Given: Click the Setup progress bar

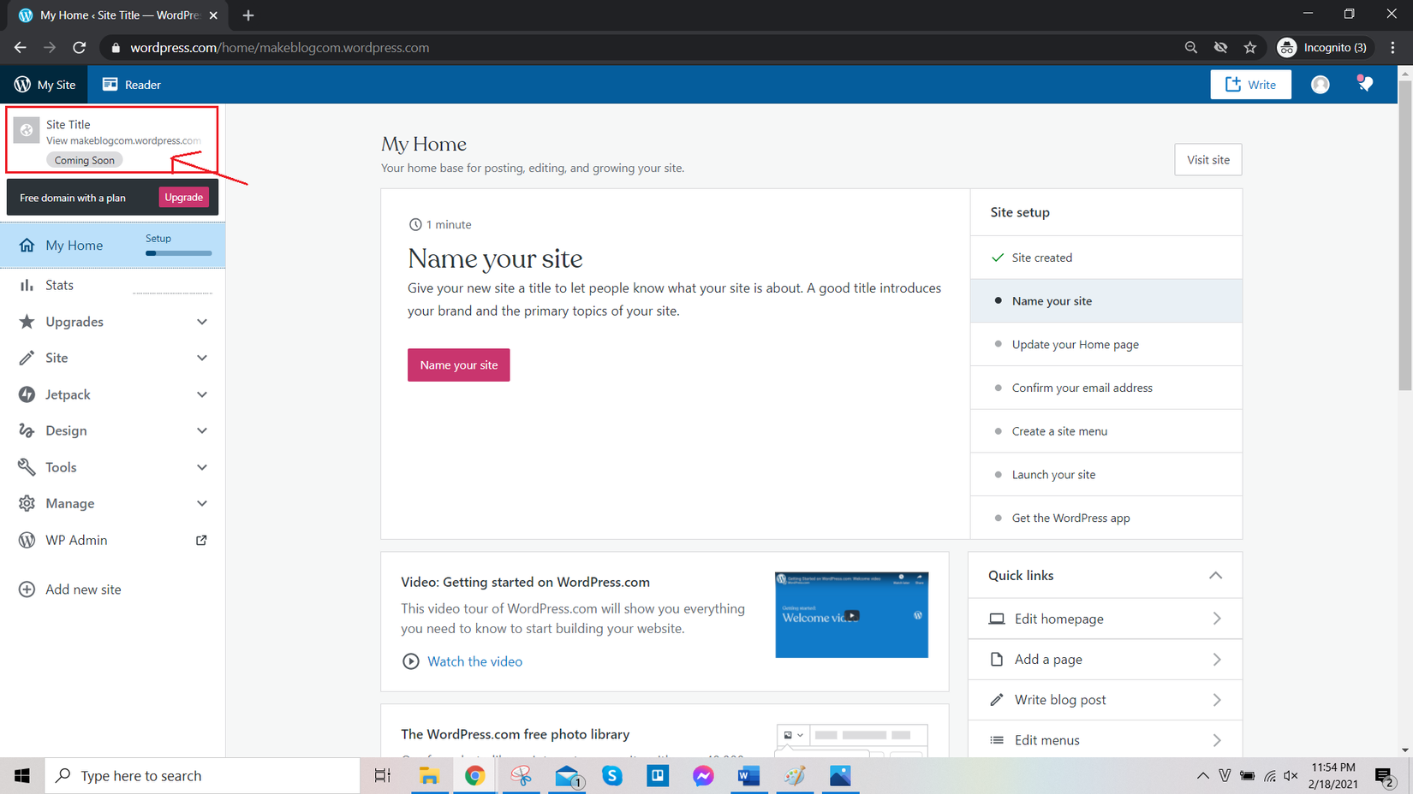Looking at the screenshot, I should point(179,253).
